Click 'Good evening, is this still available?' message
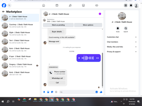The image size is (142, 106). [x=62, y=37]
